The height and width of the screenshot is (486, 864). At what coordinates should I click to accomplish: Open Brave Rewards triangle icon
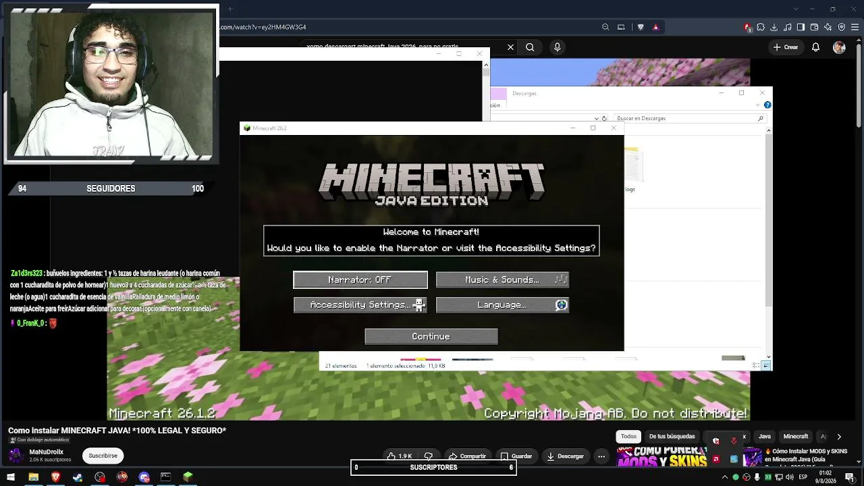coord(655,27)
